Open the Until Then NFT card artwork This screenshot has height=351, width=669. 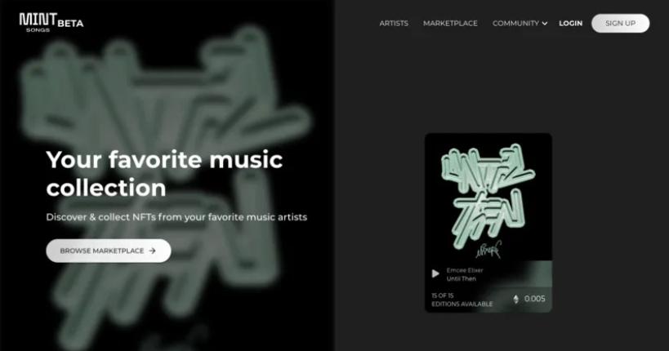point(488,197)
